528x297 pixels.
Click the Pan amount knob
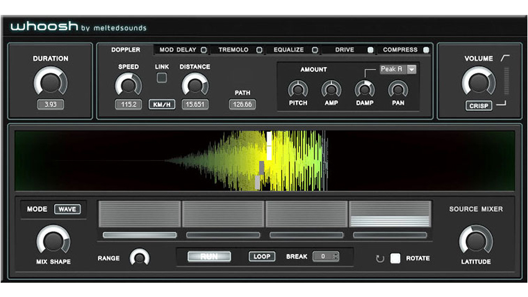click(398, 89)
